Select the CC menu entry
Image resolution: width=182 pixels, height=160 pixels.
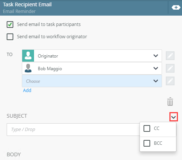tap(158, 129)
